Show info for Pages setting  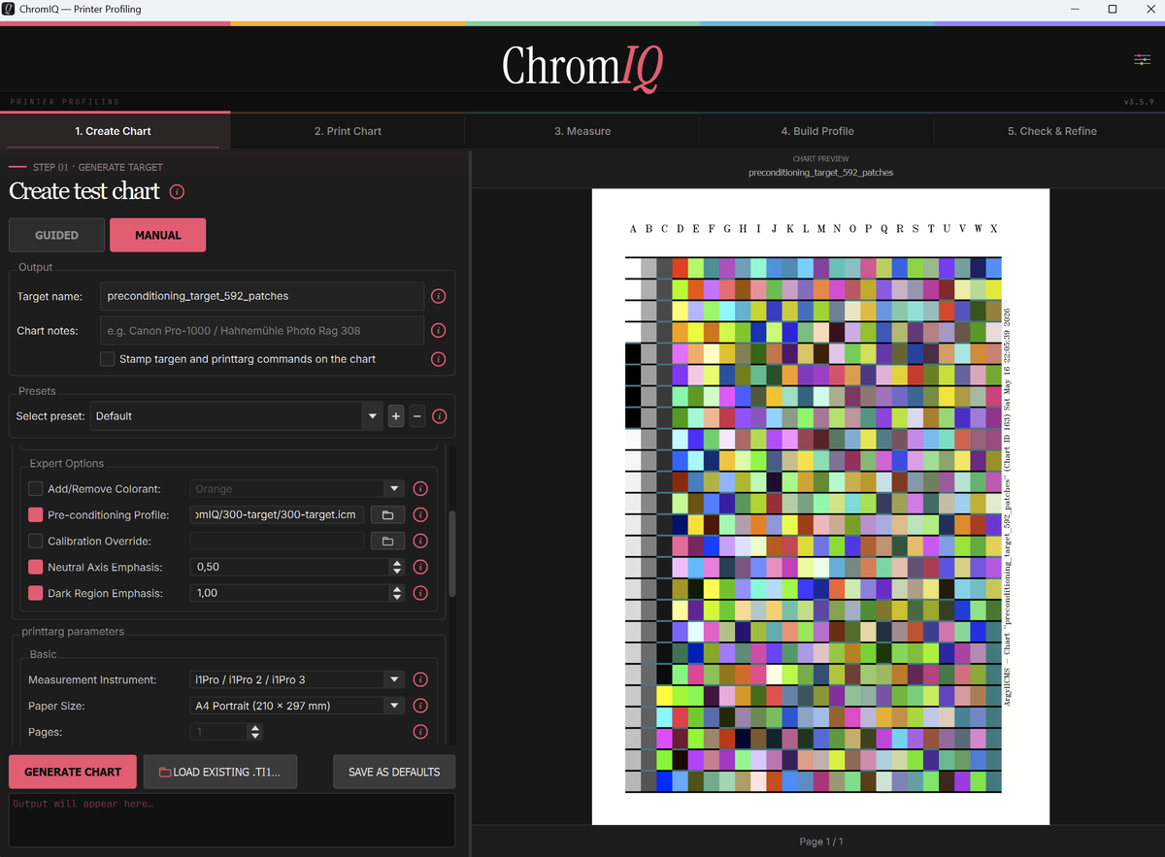click(420, 732)
